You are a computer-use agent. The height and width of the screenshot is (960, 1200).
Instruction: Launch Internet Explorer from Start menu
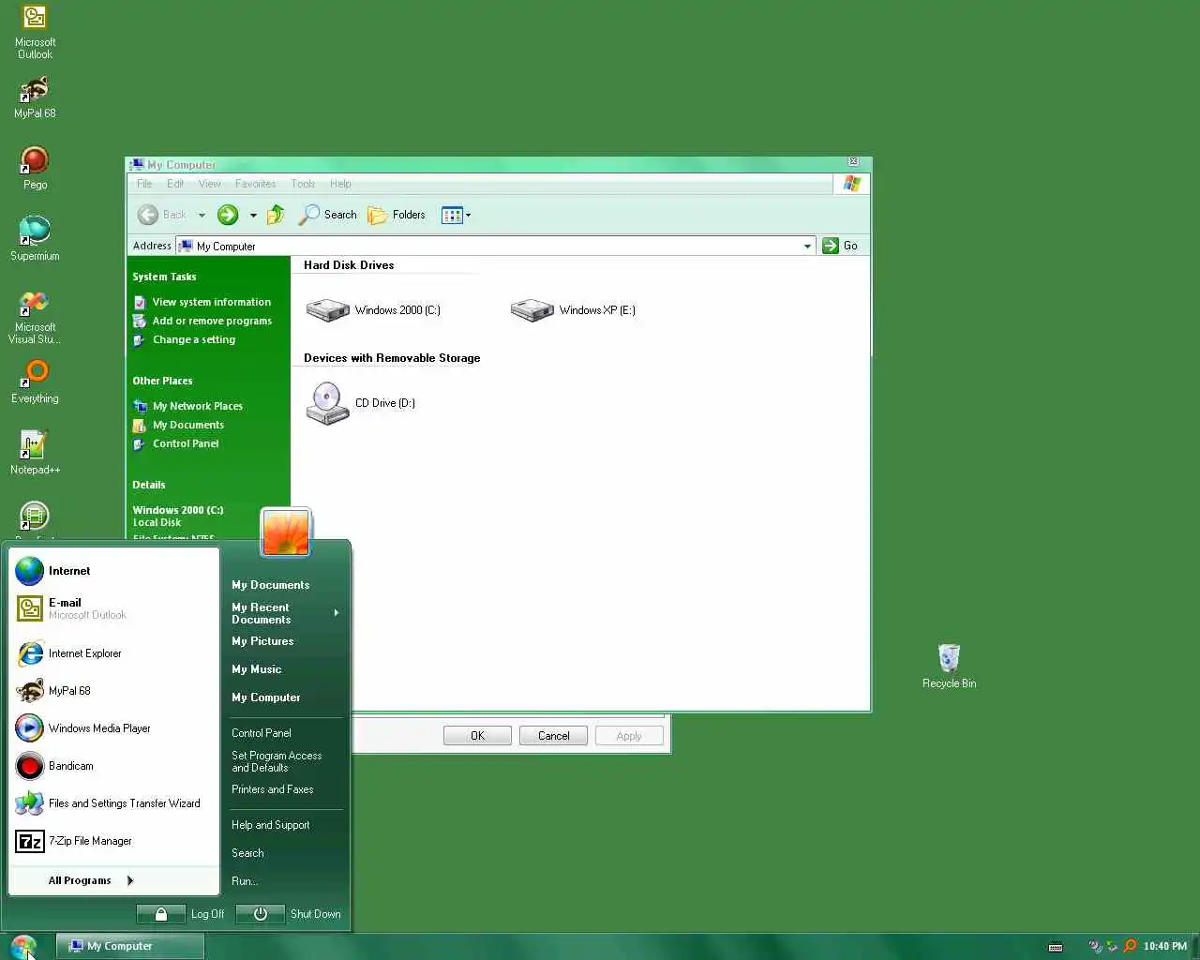click(113, 653)
